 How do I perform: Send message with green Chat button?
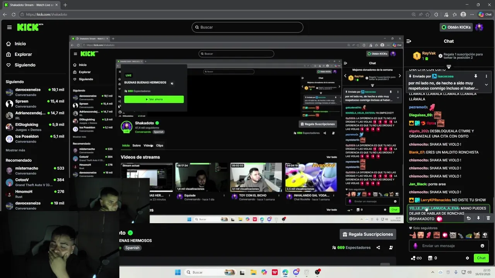(481, 258)
